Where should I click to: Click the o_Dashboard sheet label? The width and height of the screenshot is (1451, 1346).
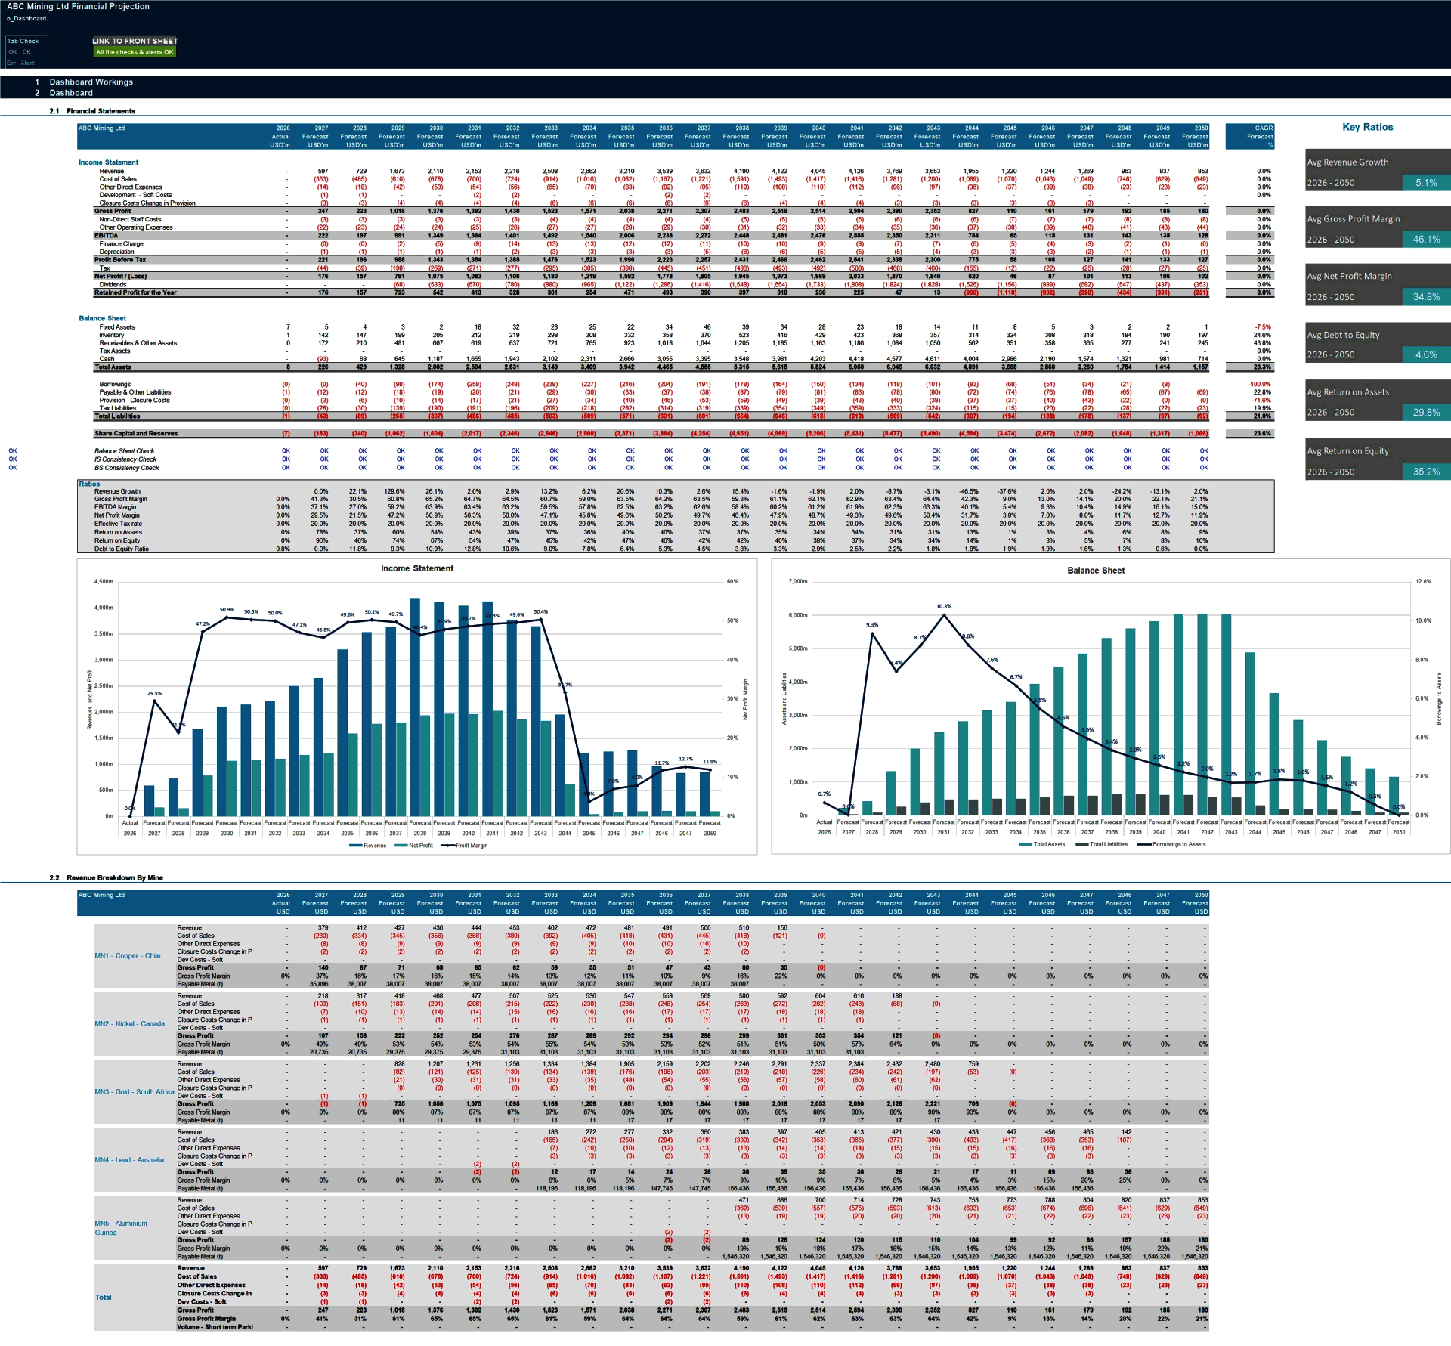pyautogui.click(x=26, y=18)
